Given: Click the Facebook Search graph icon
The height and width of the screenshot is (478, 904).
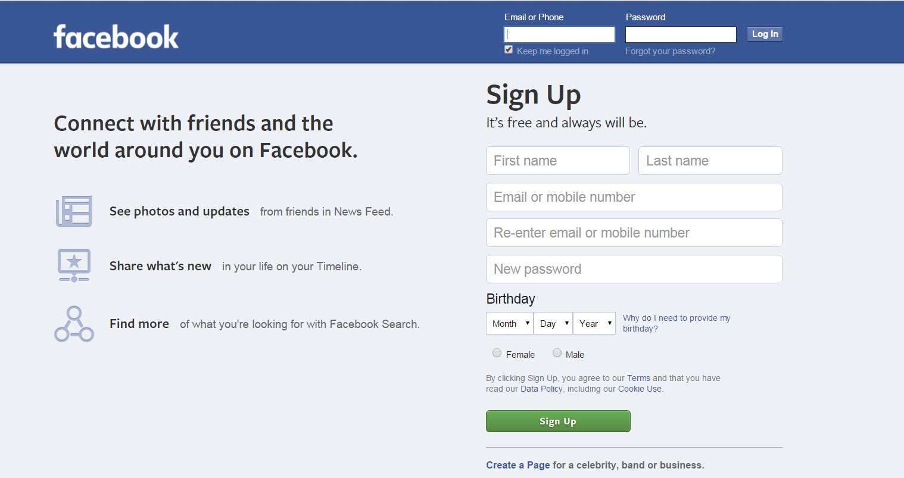Looking at the screenshot, I should click(x=74, y=324).
